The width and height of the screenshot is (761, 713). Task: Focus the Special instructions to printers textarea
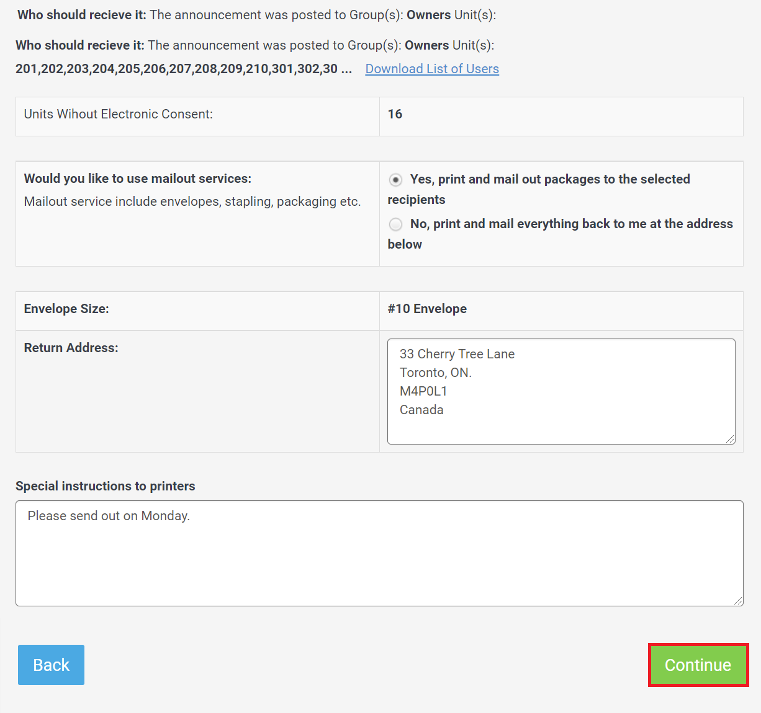379,553
